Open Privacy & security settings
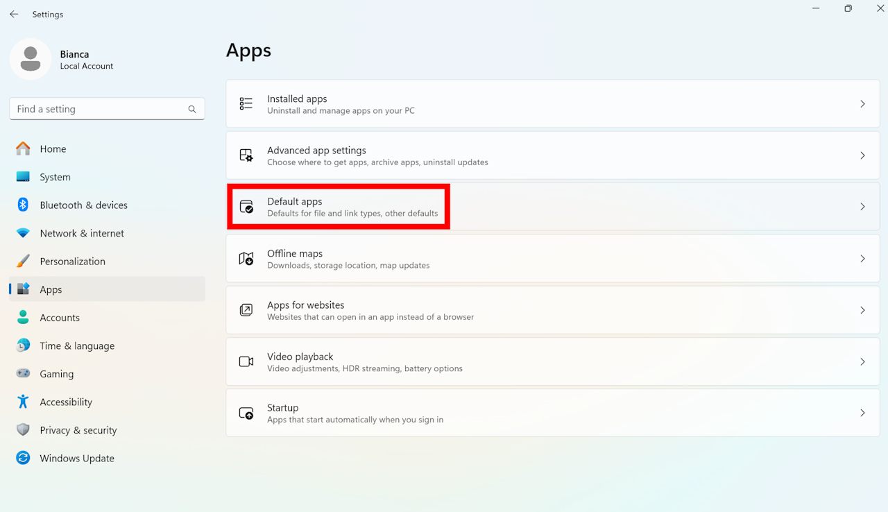The height and width of the screenshot is (512, 888). click(78, 430)
